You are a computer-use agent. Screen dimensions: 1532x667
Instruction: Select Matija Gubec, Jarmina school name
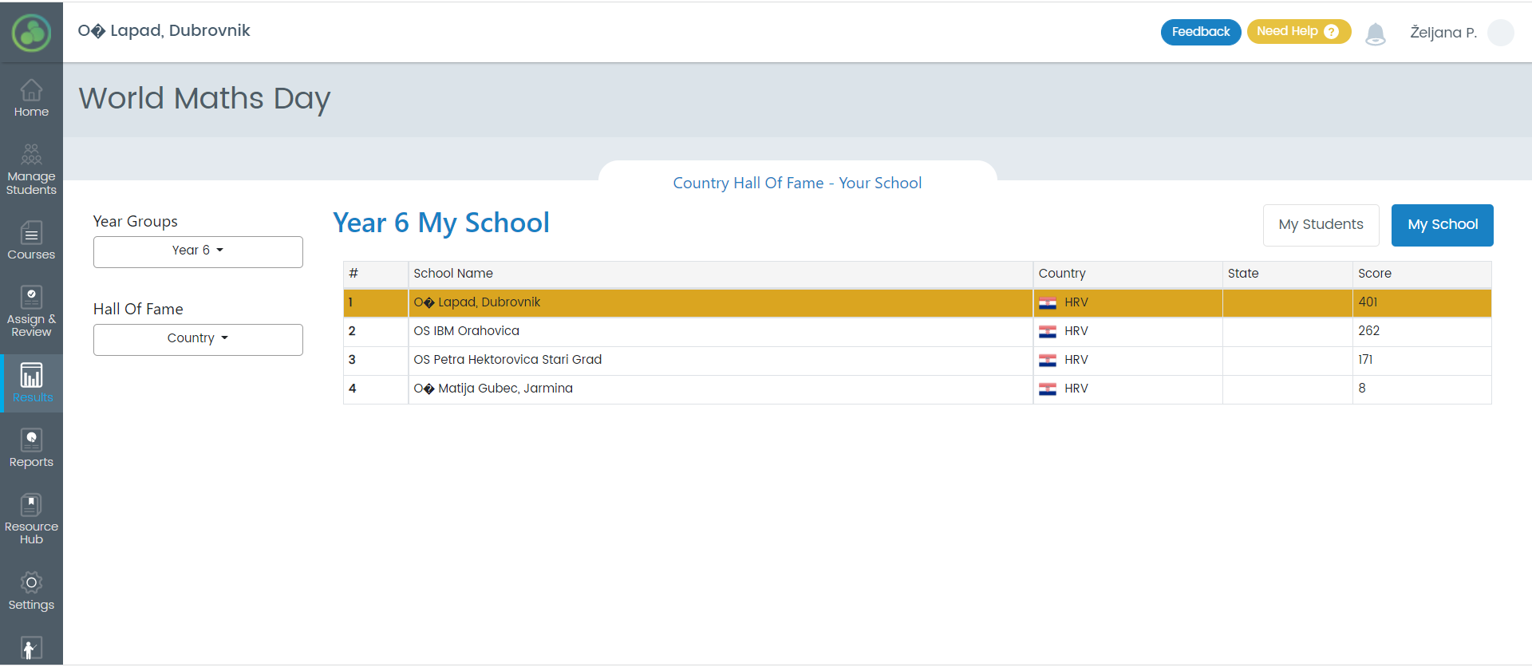point(493,389)
